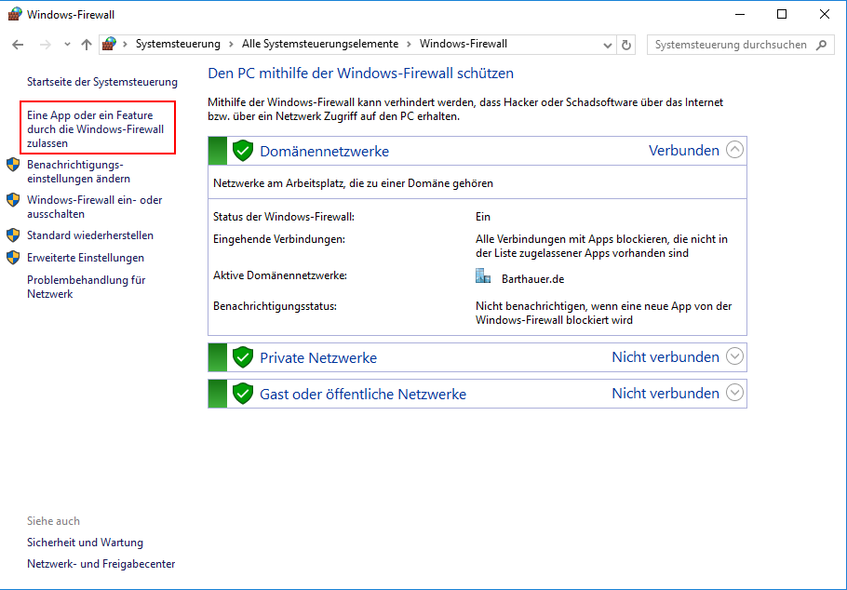Go up one level with up arrow

tap(87, 45)
